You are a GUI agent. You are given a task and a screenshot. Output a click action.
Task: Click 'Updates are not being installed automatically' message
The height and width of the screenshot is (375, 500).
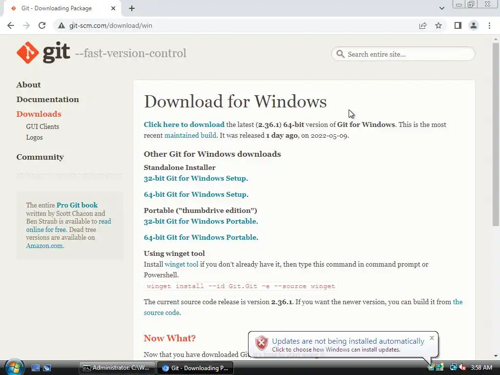[348, 341]
